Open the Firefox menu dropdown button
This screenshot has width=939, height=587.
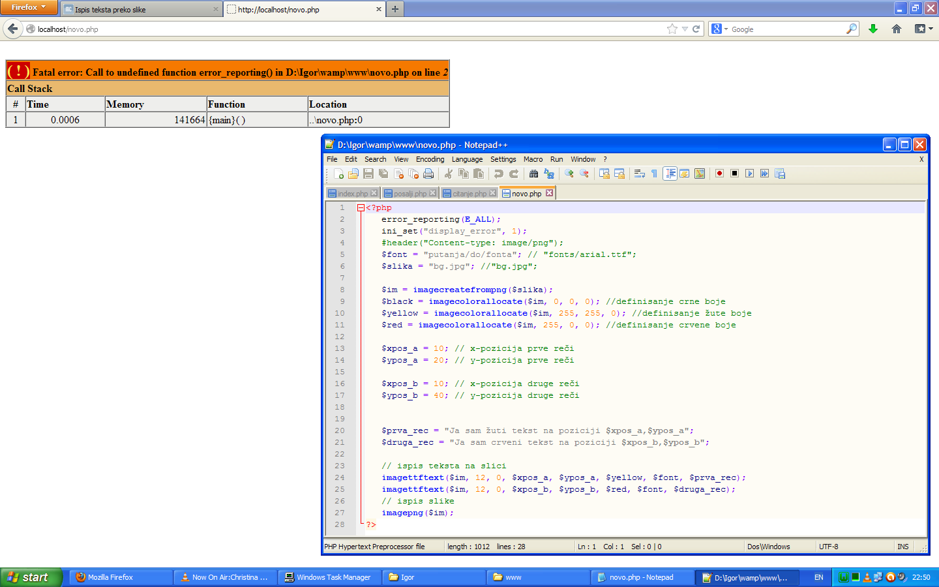(29, 7)
